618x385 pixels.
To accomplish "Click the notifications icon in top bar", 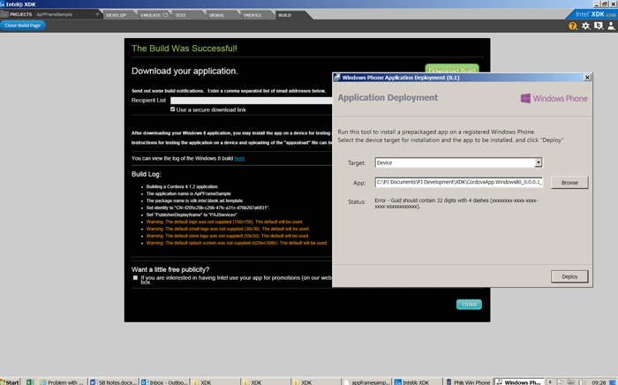I will pyautogui.click(x=598, y=26).
